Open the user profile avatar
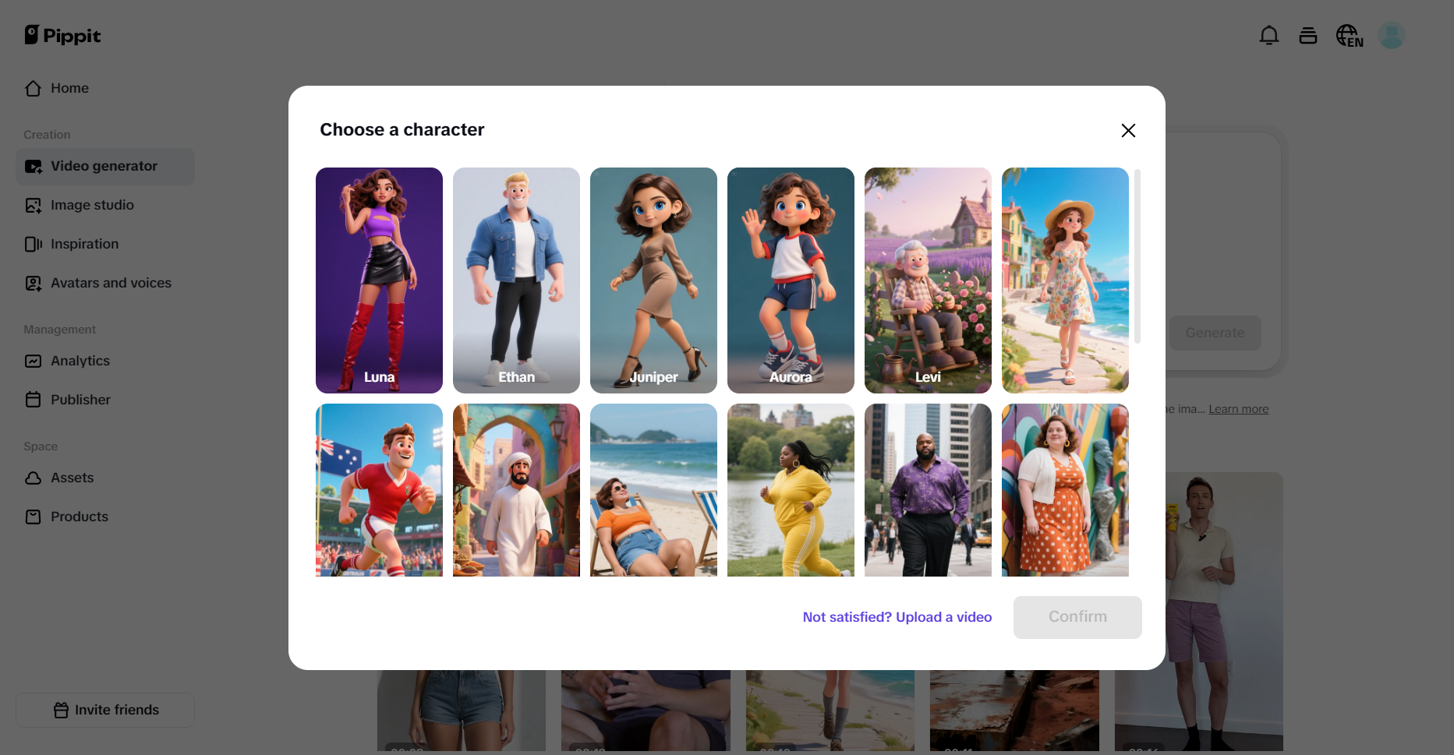The height and width of the screenshot is (755, 1454). [x=1392, y=35]
